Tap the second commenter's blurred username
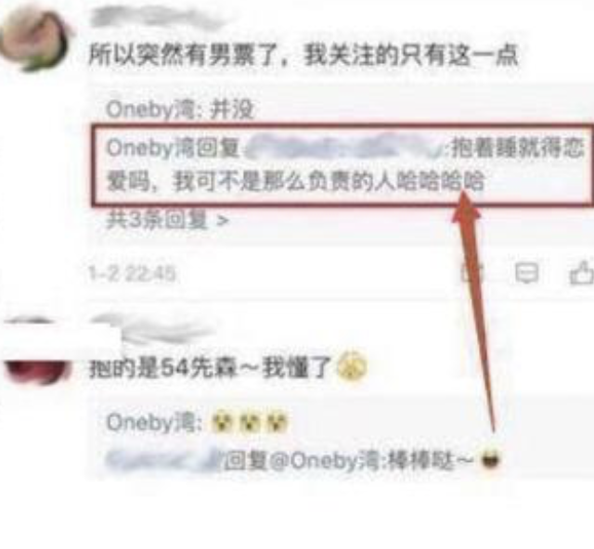594x549 pixels. 151,329
